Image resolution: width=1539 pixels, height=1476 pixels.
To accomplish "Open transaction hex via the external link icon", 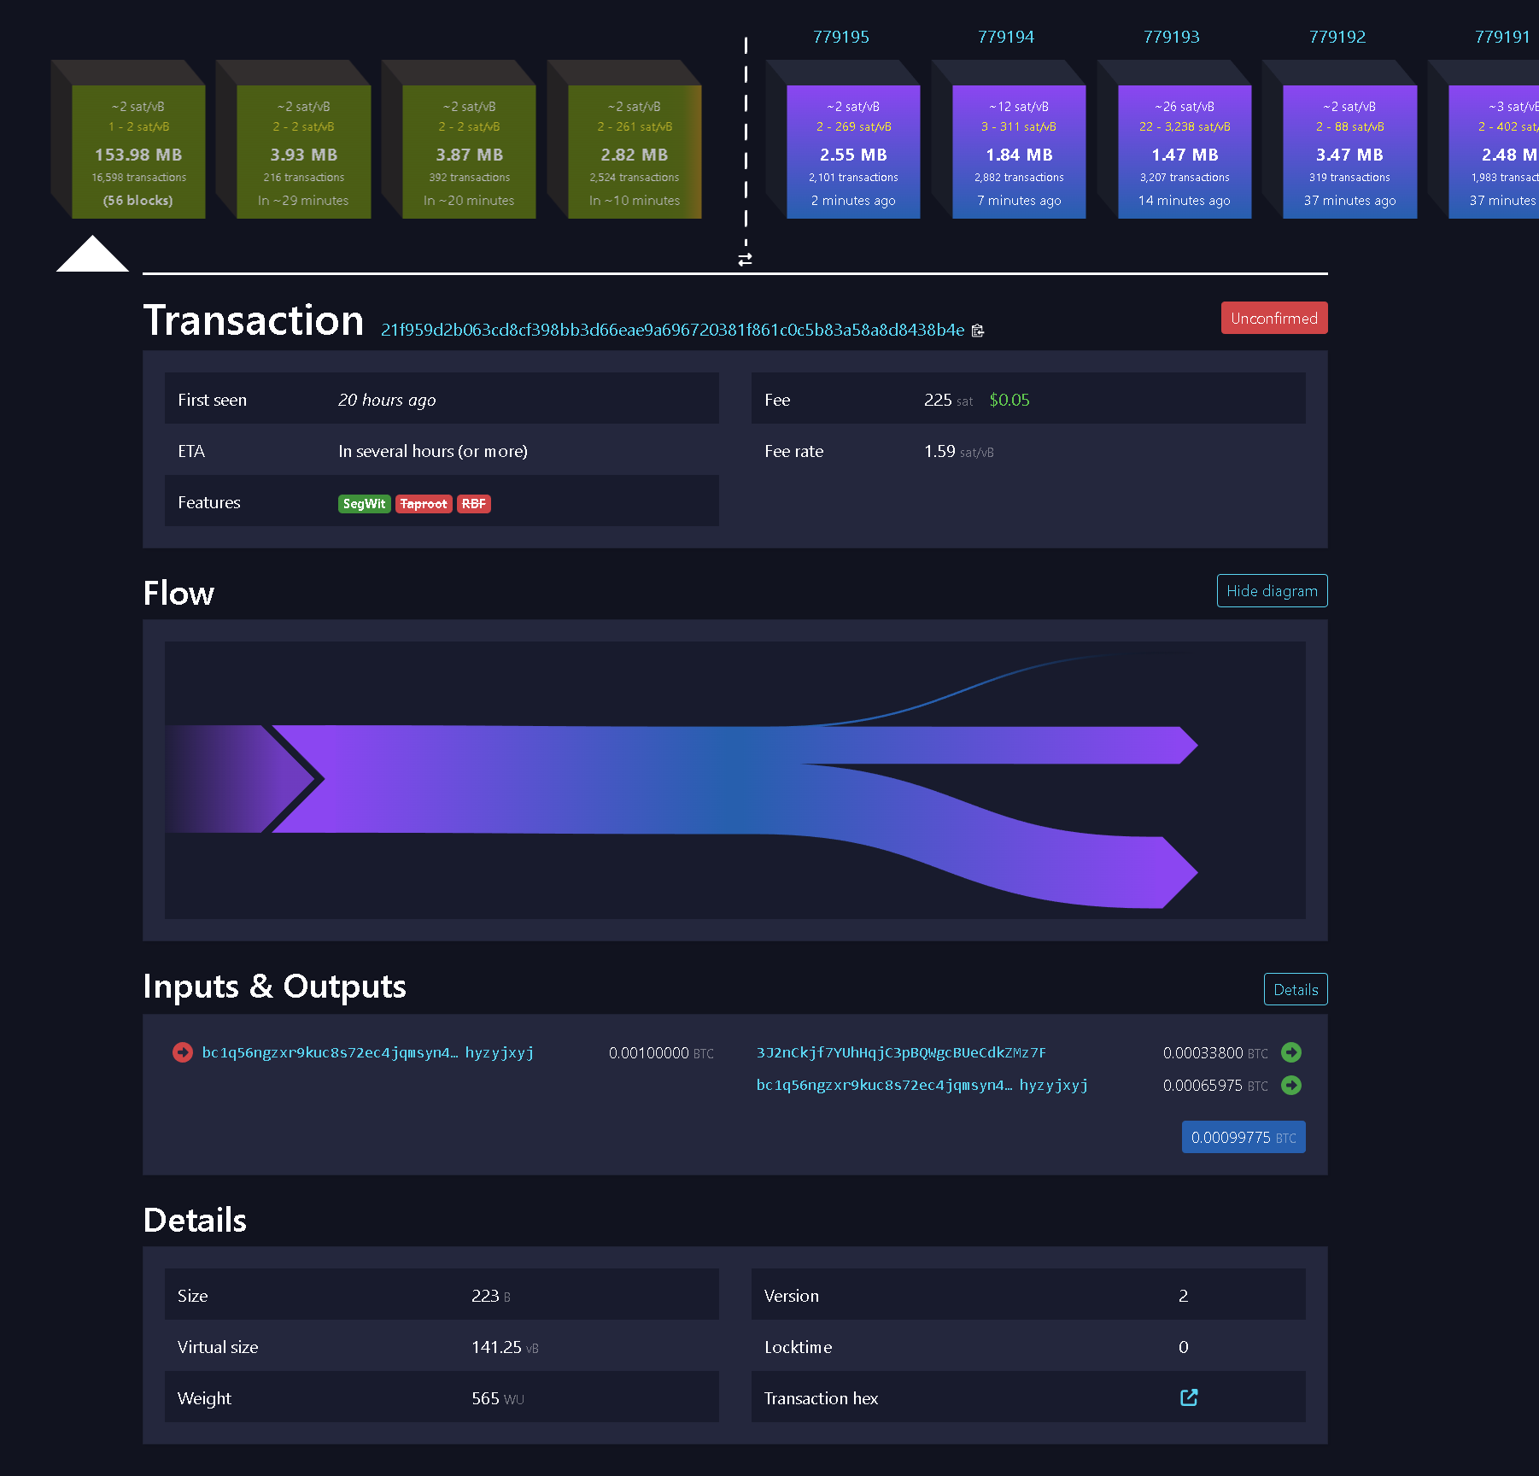I will (1188, 1397).
